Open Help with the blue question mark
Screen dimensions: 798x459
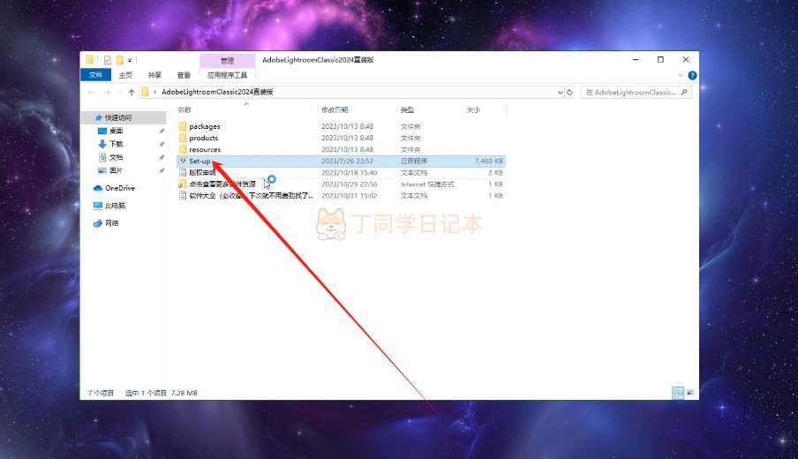tap(692, 75)
